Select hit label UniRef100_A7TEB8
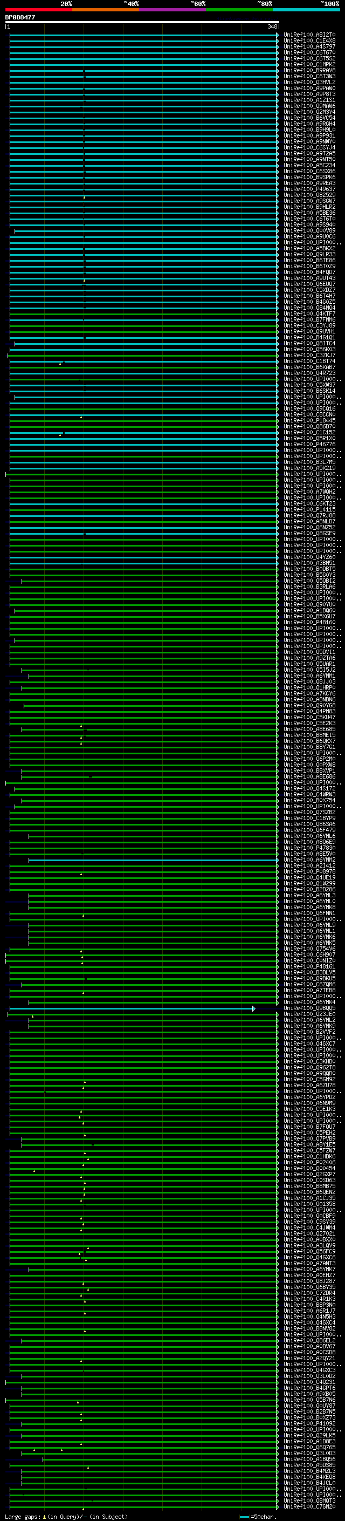This screenshot has height=1521, width=345. click(309, 990)
